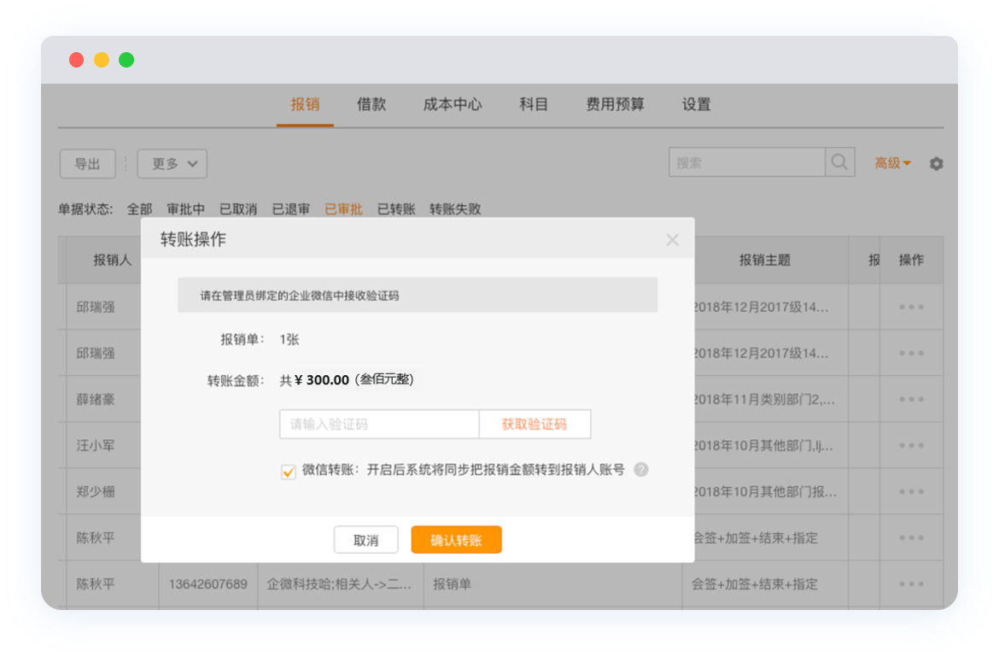Click the 操作 column header
This screenshot has height=657, width=999.
[911, 260]
